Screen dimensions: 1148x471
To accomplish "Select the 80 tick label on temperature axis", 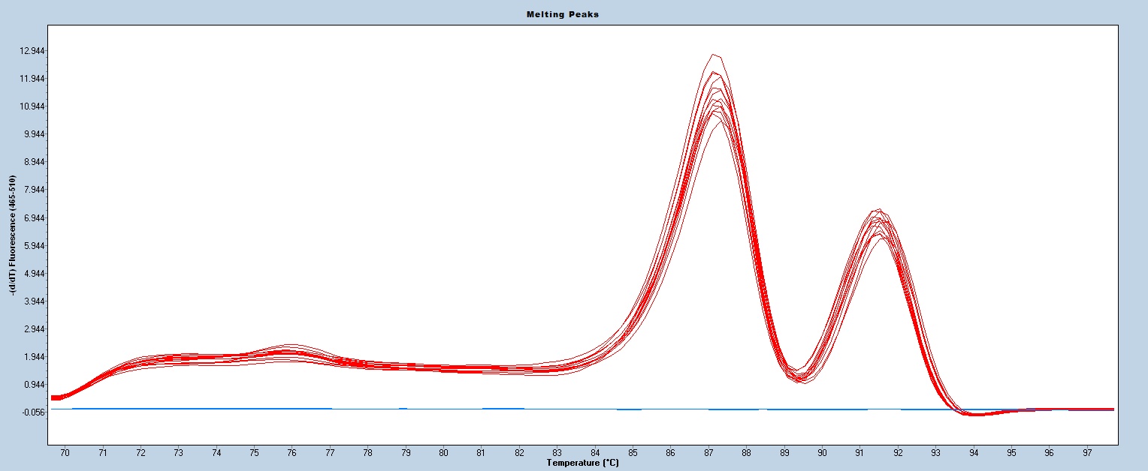I will (443, 453).
